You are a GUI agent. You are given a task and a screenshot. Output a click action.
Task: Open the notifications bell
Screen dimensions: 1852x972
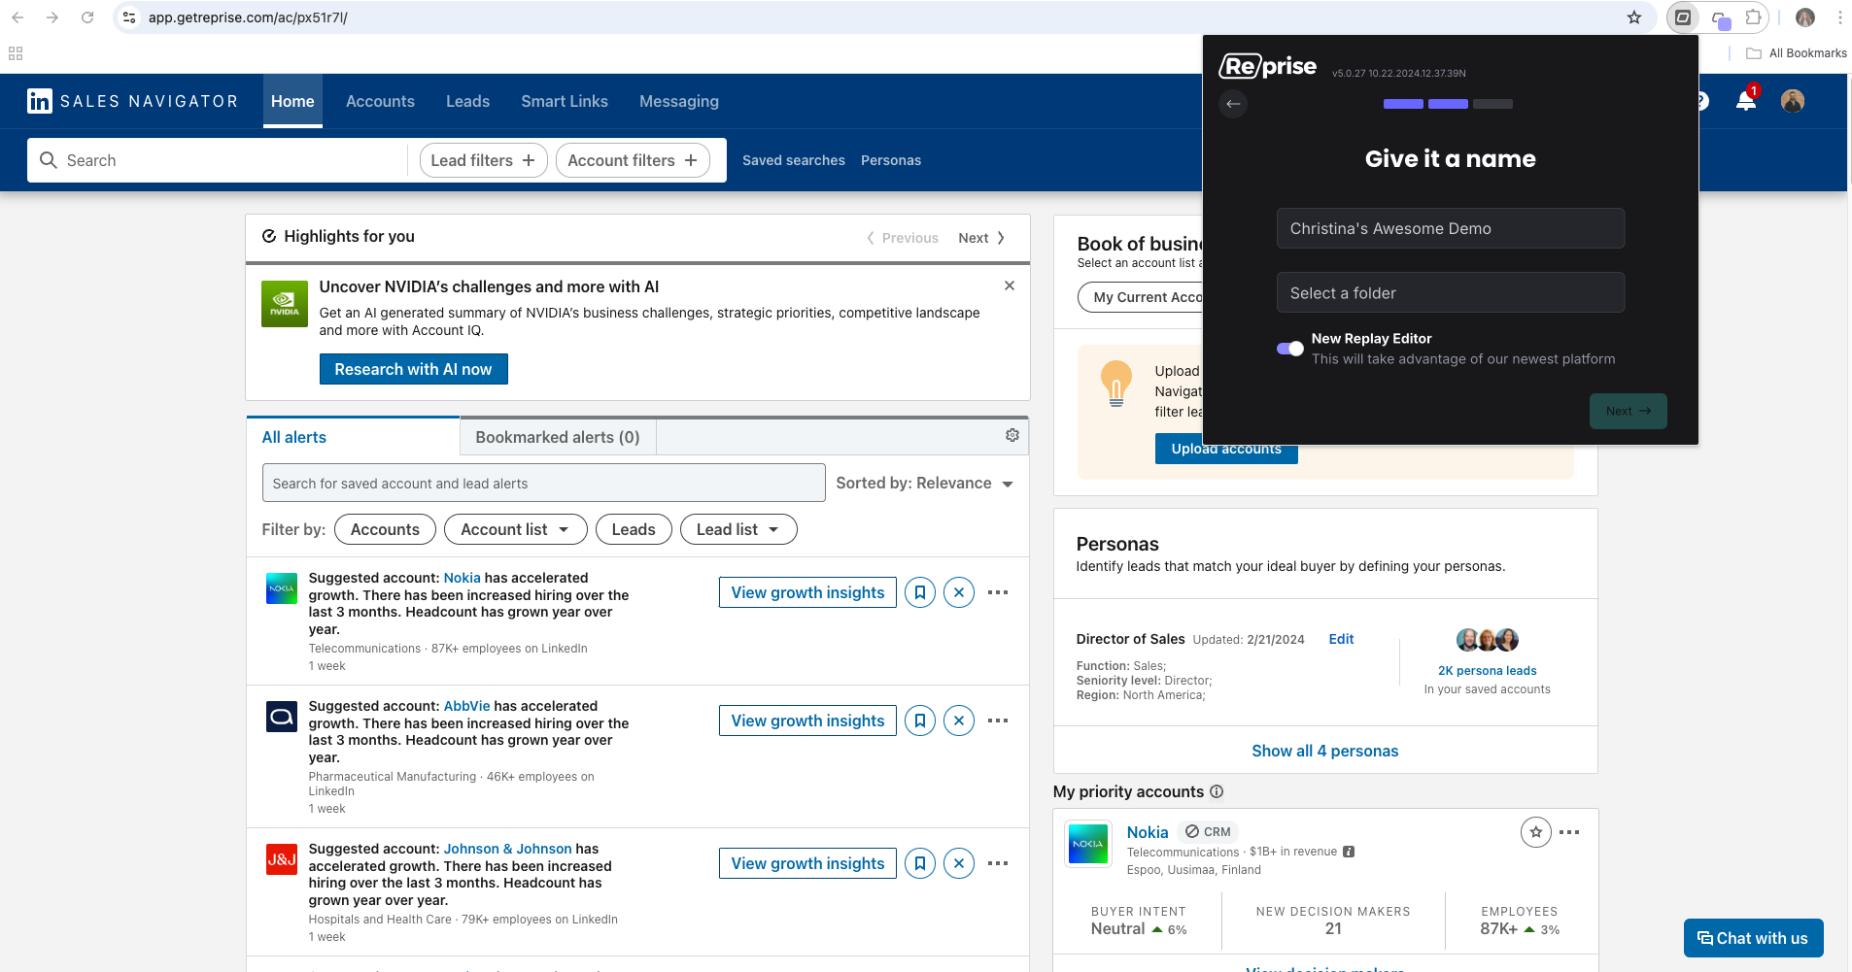1745,101
